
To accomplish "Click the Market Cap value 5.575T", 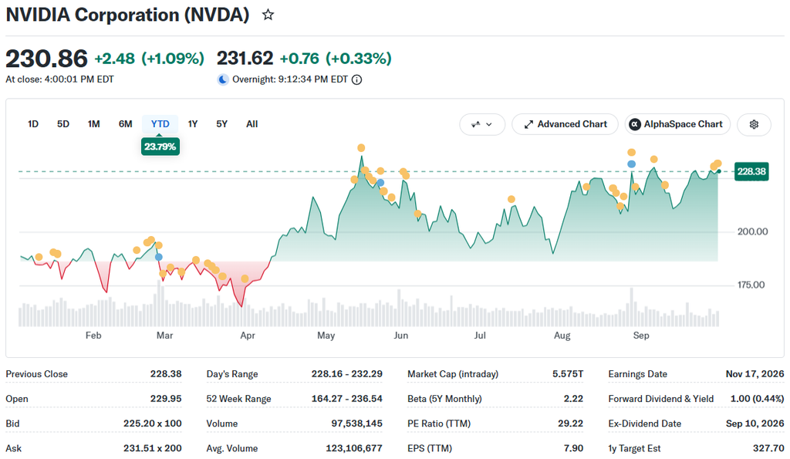I will pyautogui.click(x=568, y=374).
